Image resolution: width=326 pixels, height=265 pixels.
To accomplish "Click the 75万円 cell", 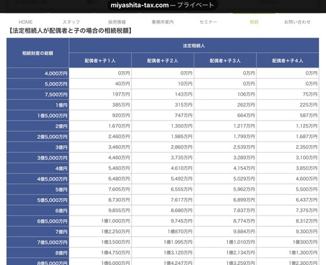I will (288, 94).
